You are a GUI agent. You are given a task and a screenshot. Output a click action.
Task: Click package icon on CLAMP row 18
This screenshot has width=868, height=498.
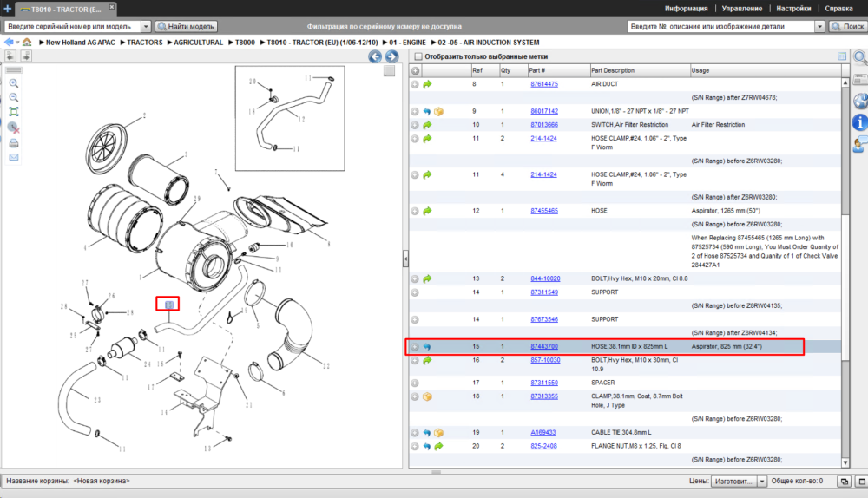point(427,396)
